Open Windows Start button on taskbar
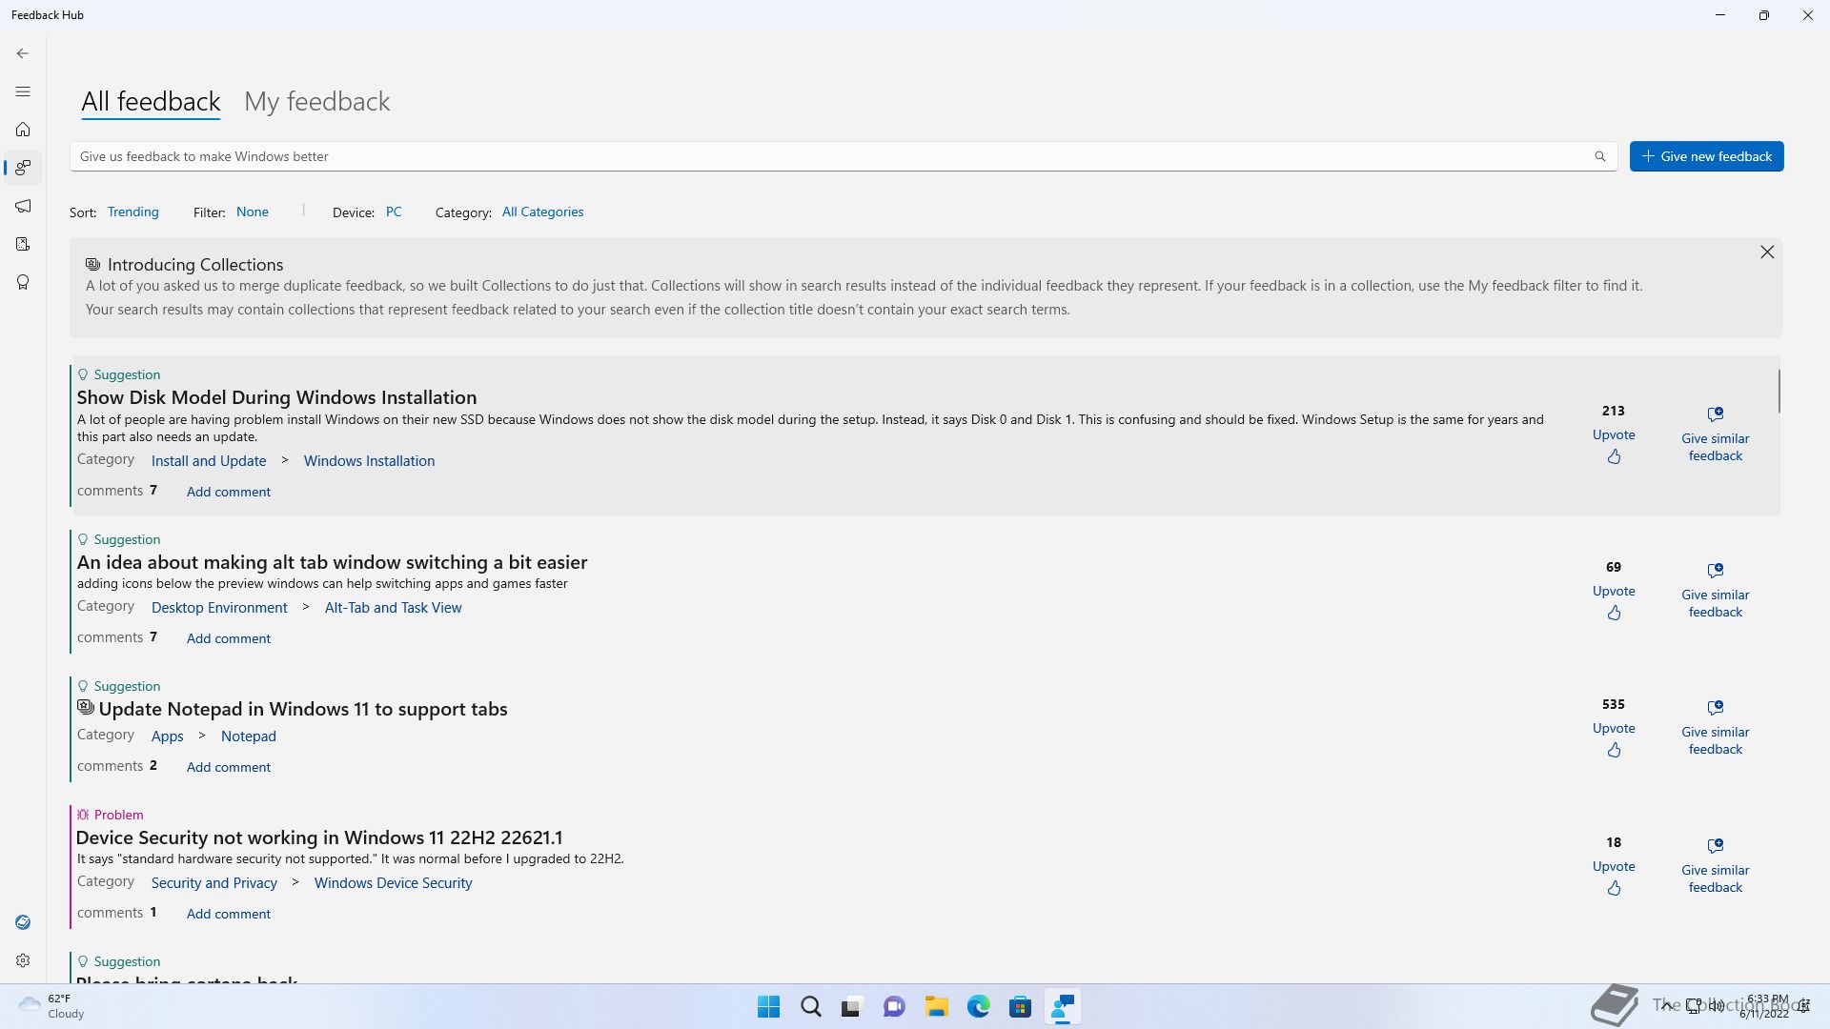 tap(768, 1007)
